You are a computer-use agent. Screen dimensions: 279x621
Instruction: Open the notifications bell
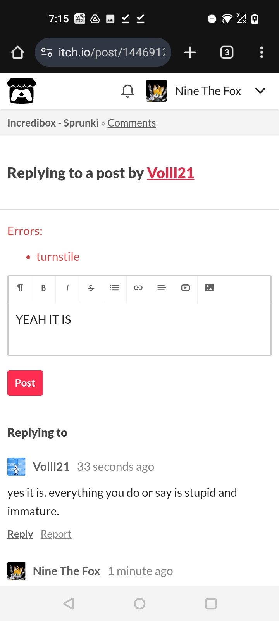point(127,91)
